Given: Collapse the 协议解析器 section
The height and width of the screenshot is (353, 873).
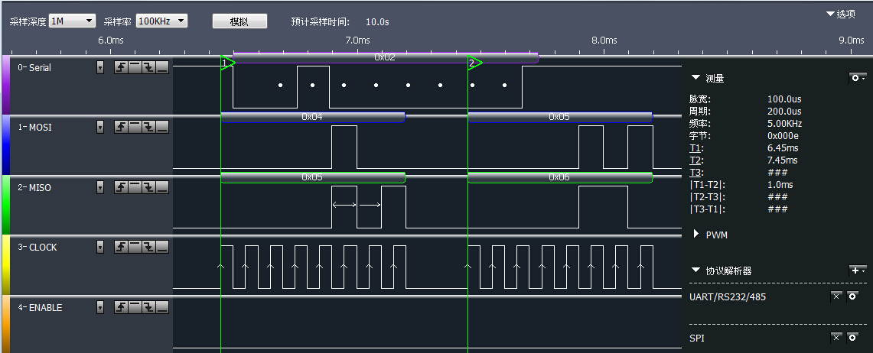Looking at the screenshot, I should (695, 270).
